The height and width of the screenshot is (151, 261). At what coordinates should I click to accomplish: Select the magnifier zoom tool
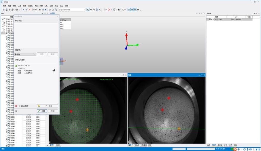pyautogui.click(x=94, y=10)
